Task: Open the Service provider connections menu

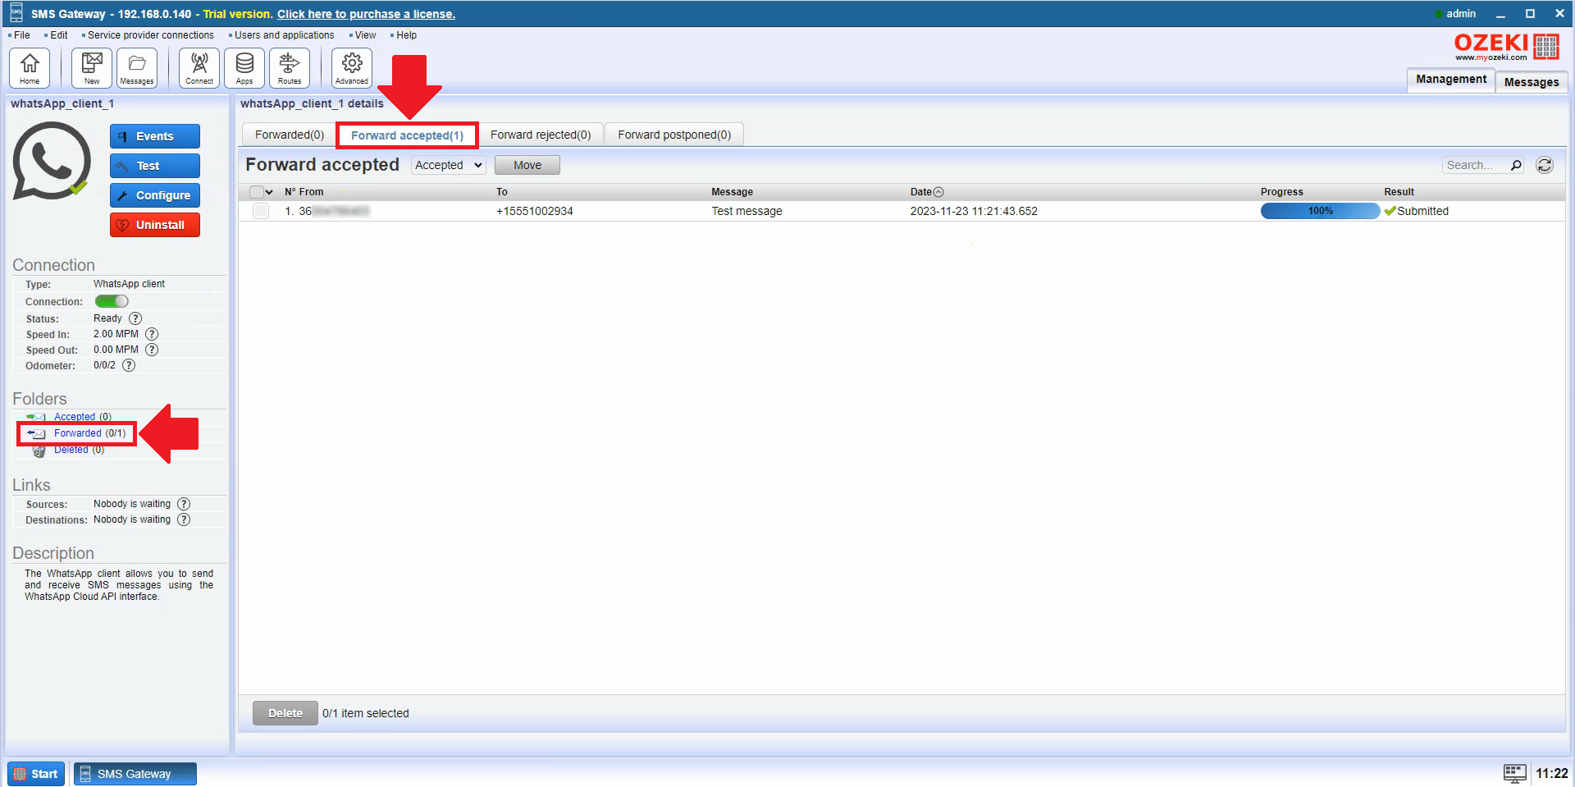Action: 151,35
